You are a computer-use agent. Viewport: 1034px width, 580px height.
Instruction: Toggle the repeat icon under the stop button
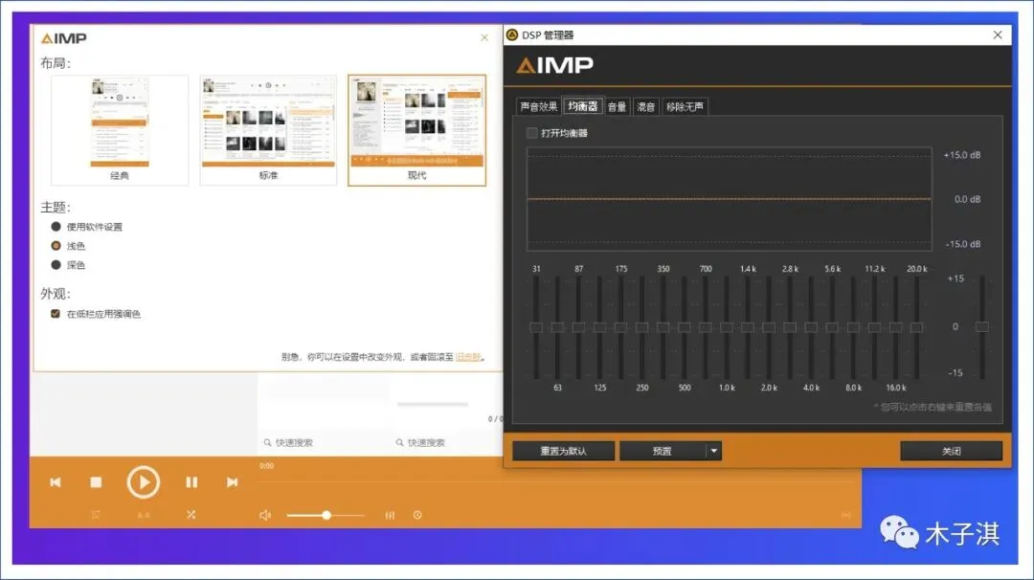coord(96,515)
